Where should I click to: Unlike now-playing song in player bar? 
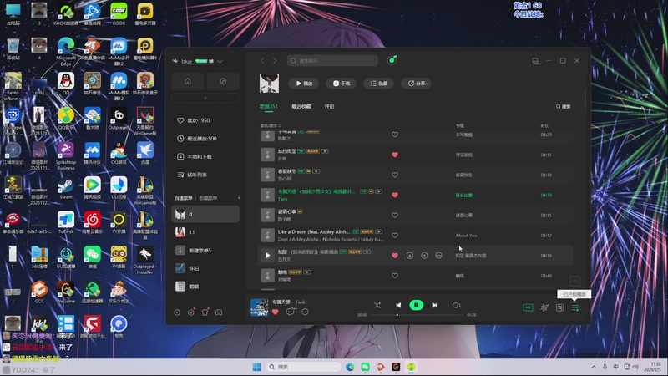[x=276, y=312]
